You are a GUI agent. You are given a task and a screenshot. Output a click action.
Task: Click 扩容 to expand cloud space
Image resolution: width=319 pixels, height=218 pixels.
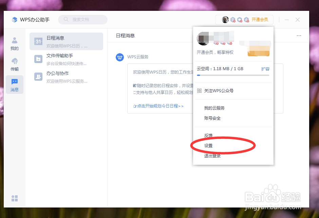(x=265, y=69)
